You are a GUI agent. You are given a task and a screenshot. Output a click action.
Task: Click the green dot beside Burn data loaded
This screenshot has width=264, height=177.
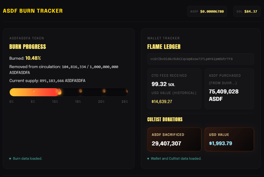10,158
